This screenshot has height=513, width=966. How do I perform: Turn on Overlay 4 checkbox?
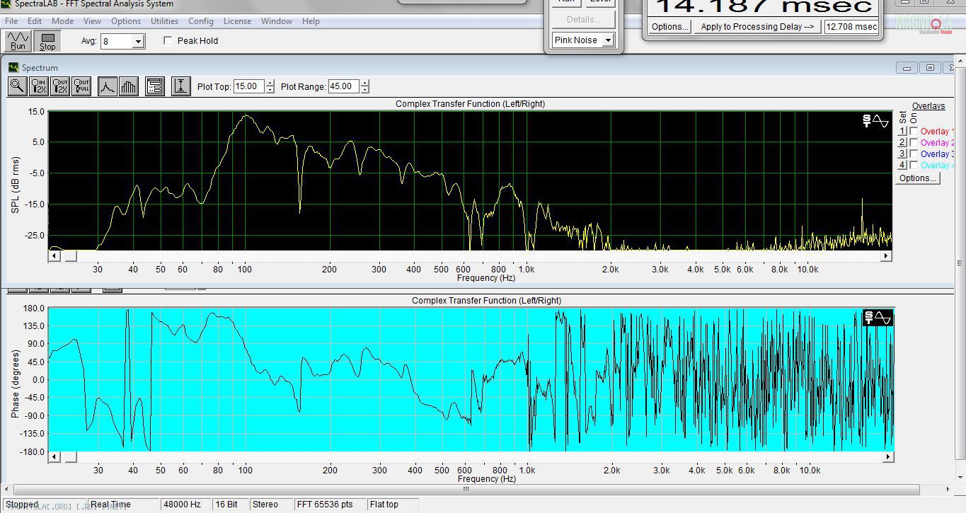click(x=914, y=166)
